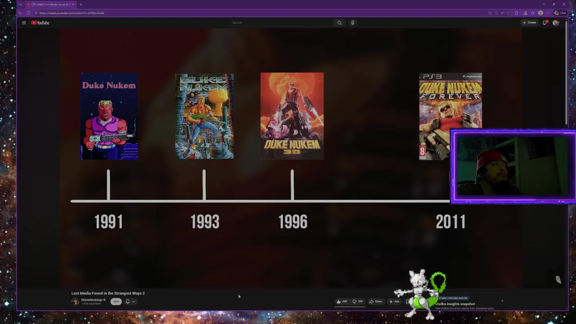Go to YouTube home via the logo
The image size is (576, 324).
point(40,22)
